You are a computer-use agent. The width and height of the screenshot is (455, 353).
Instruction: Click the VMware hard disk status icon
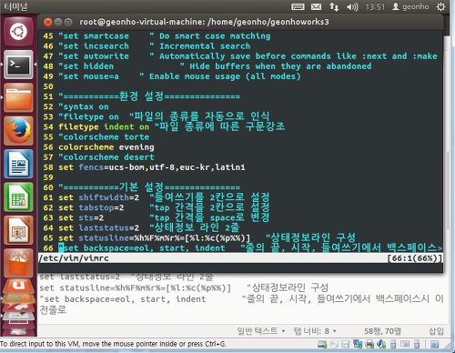point(322,344)
